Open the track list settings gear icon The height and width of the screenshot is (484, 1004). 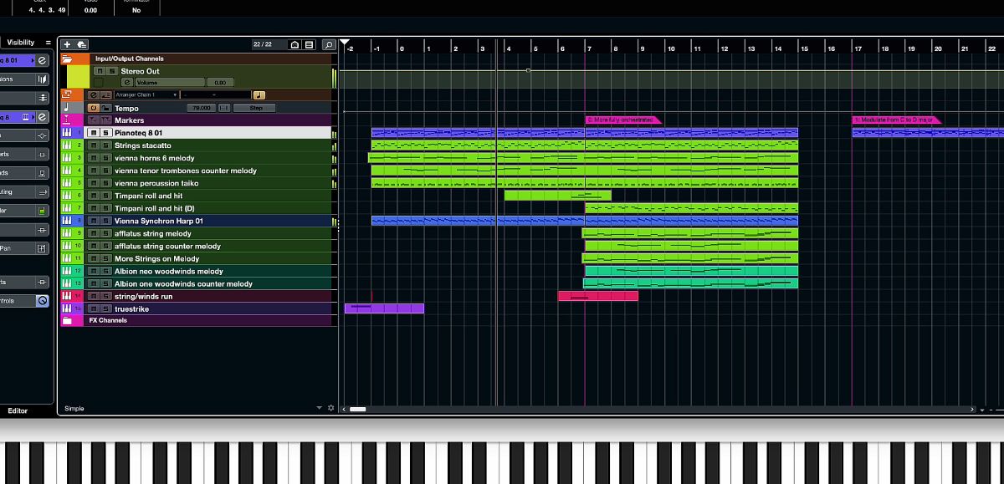pyautogui.click(x=330, y=408)
